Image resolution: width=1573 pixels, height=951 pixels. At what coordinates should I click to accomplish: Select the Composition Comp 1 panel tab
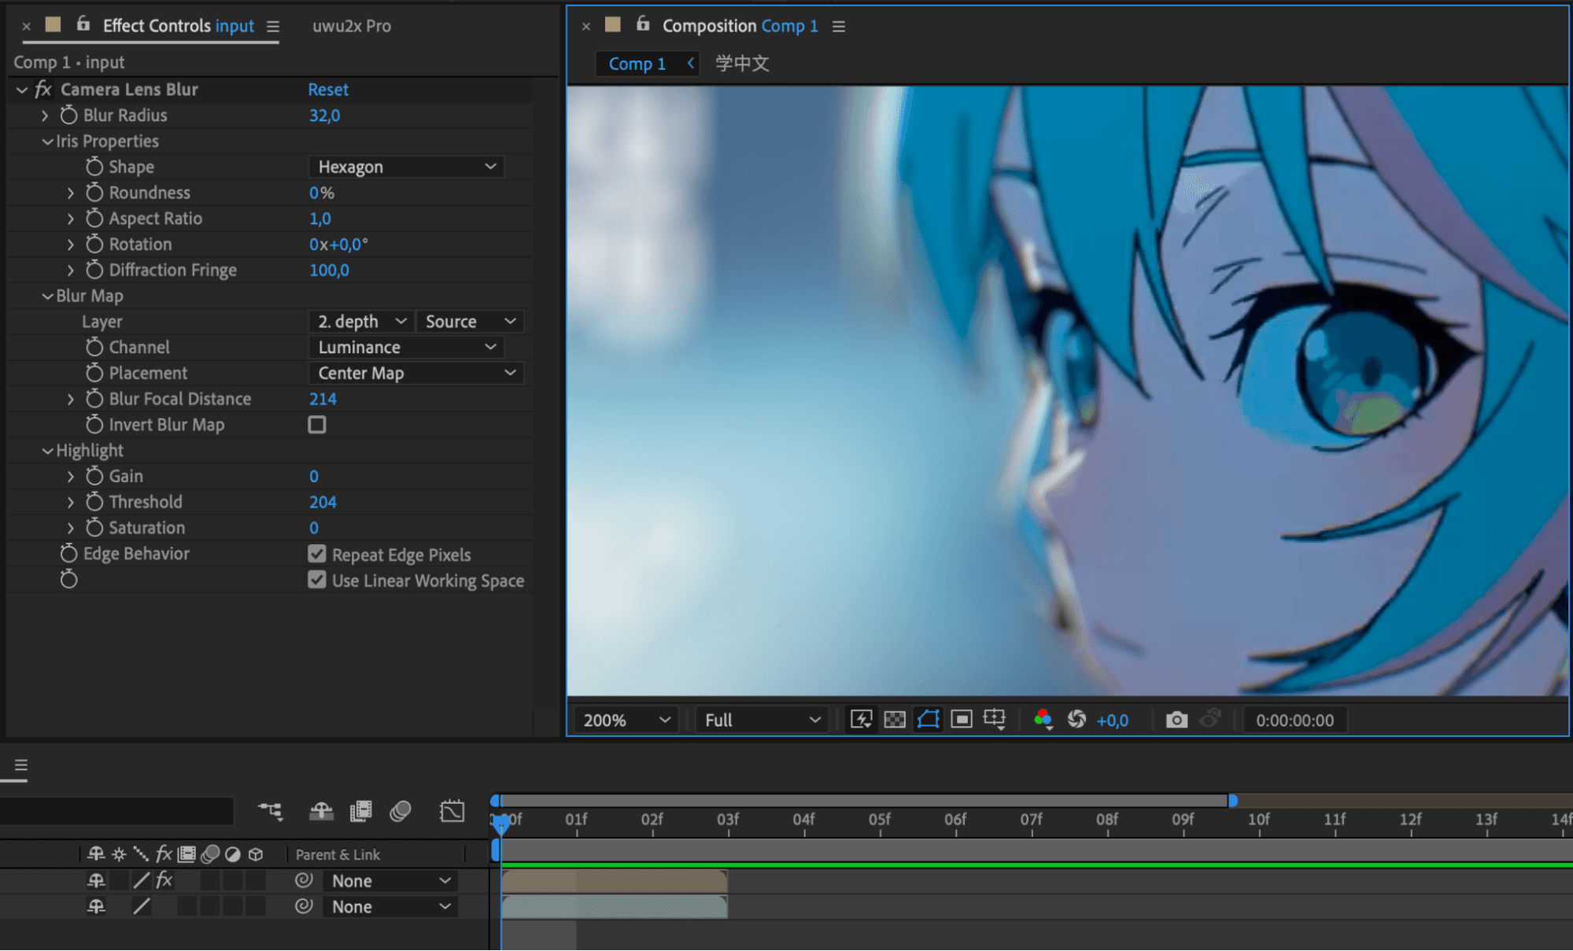(740, 26)
